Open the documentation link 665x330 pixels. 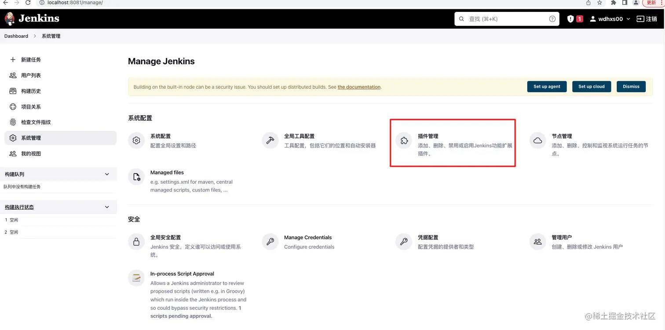pyautogui.click(x=359, y=87)
